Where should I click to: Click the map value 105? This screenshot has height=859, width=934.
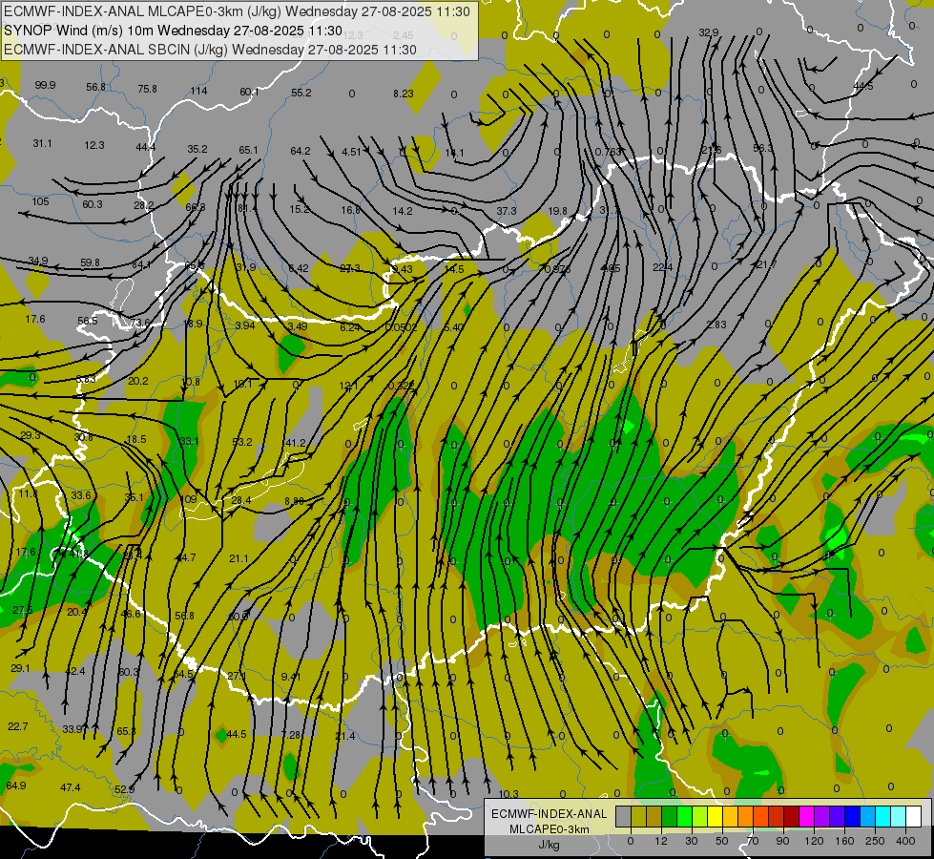(x=40, y=201)
